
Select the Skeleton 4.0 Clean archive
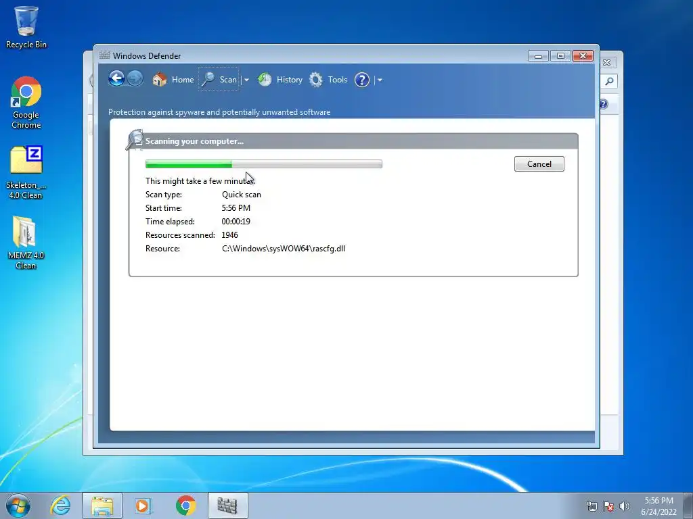coord(26,172)
